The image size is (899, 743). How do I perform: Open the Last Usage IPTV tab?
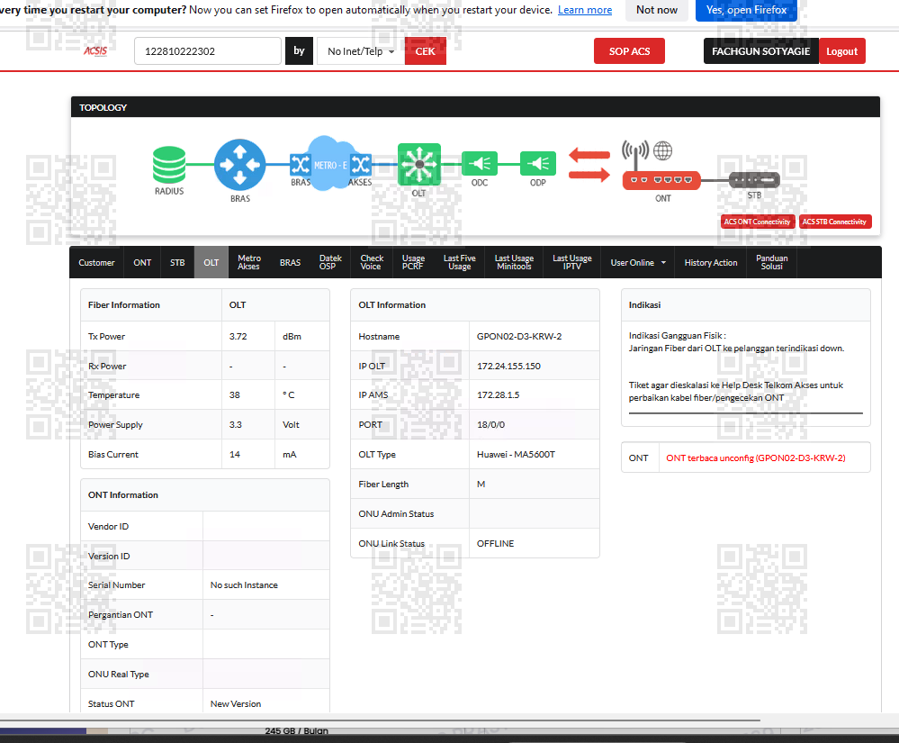point(572,262)
